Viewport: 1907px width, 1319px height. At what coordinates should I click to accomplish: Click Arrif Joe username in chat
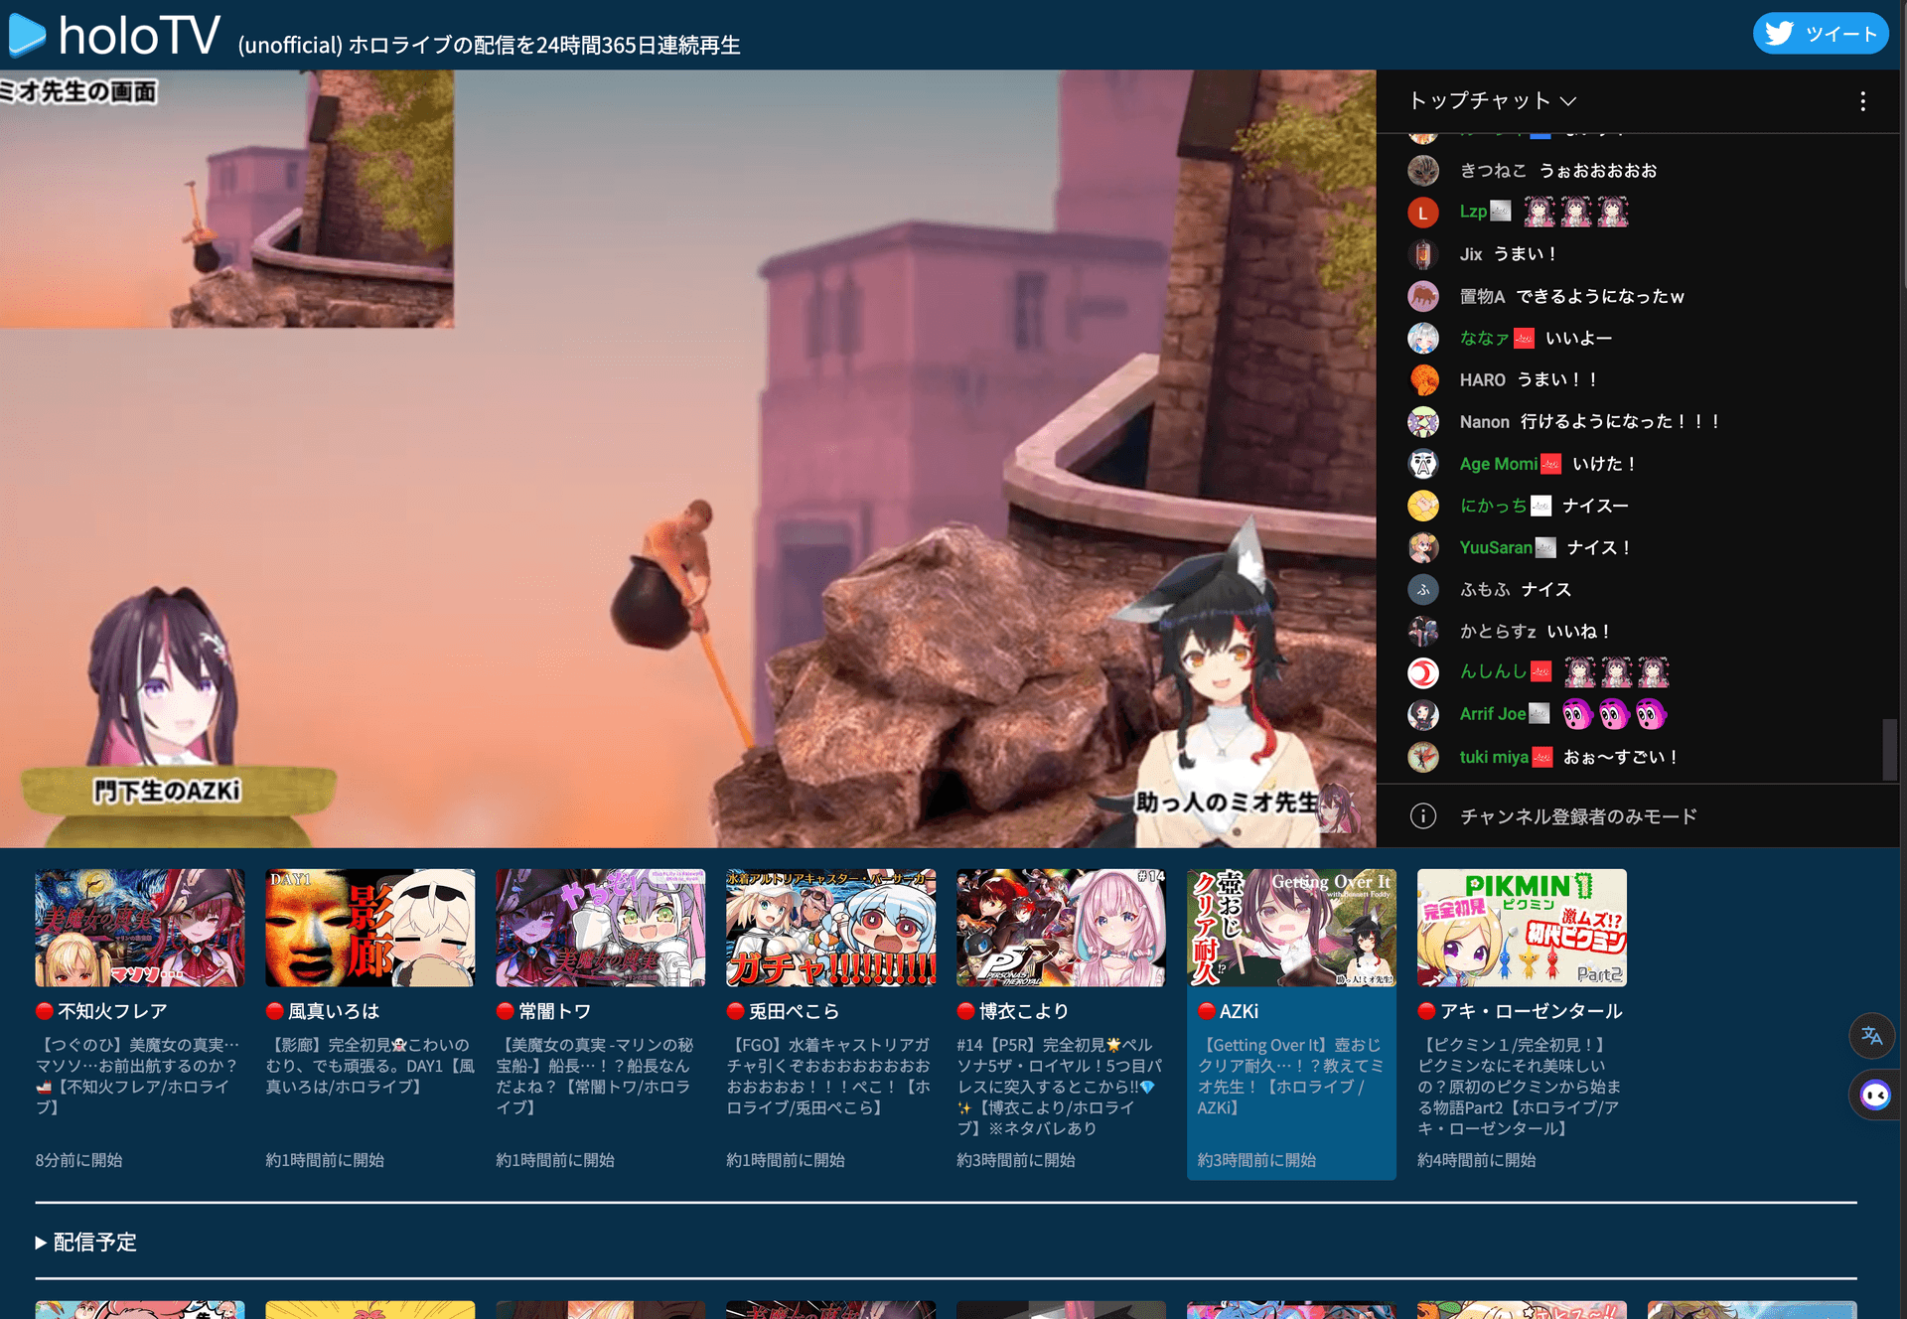click(x=1493, y=714)
